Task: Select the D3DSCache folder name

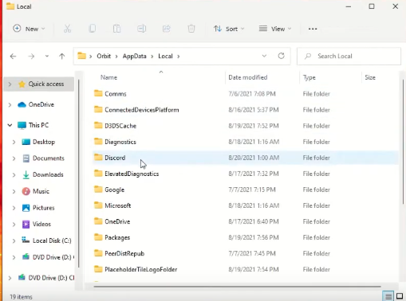Action: [x=120, y=126]
